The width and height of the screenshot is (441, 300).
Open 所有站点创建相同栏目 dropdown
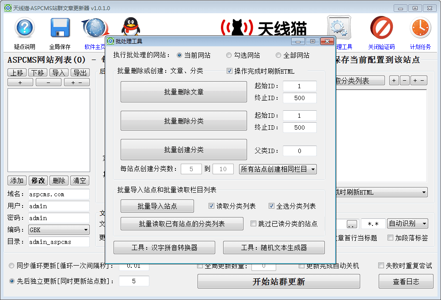point(278,169)
